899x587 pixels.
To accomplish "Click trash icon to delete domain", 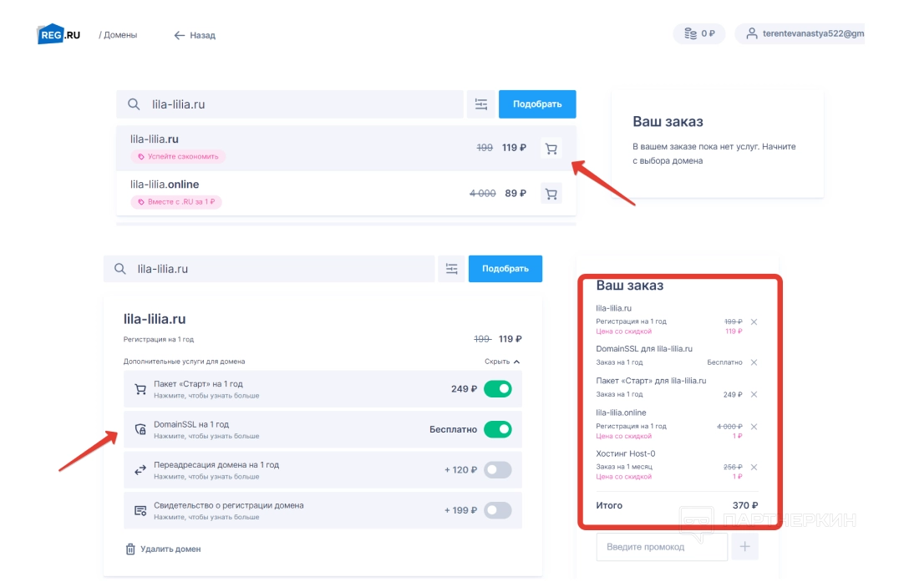I will tap(130, 549).
